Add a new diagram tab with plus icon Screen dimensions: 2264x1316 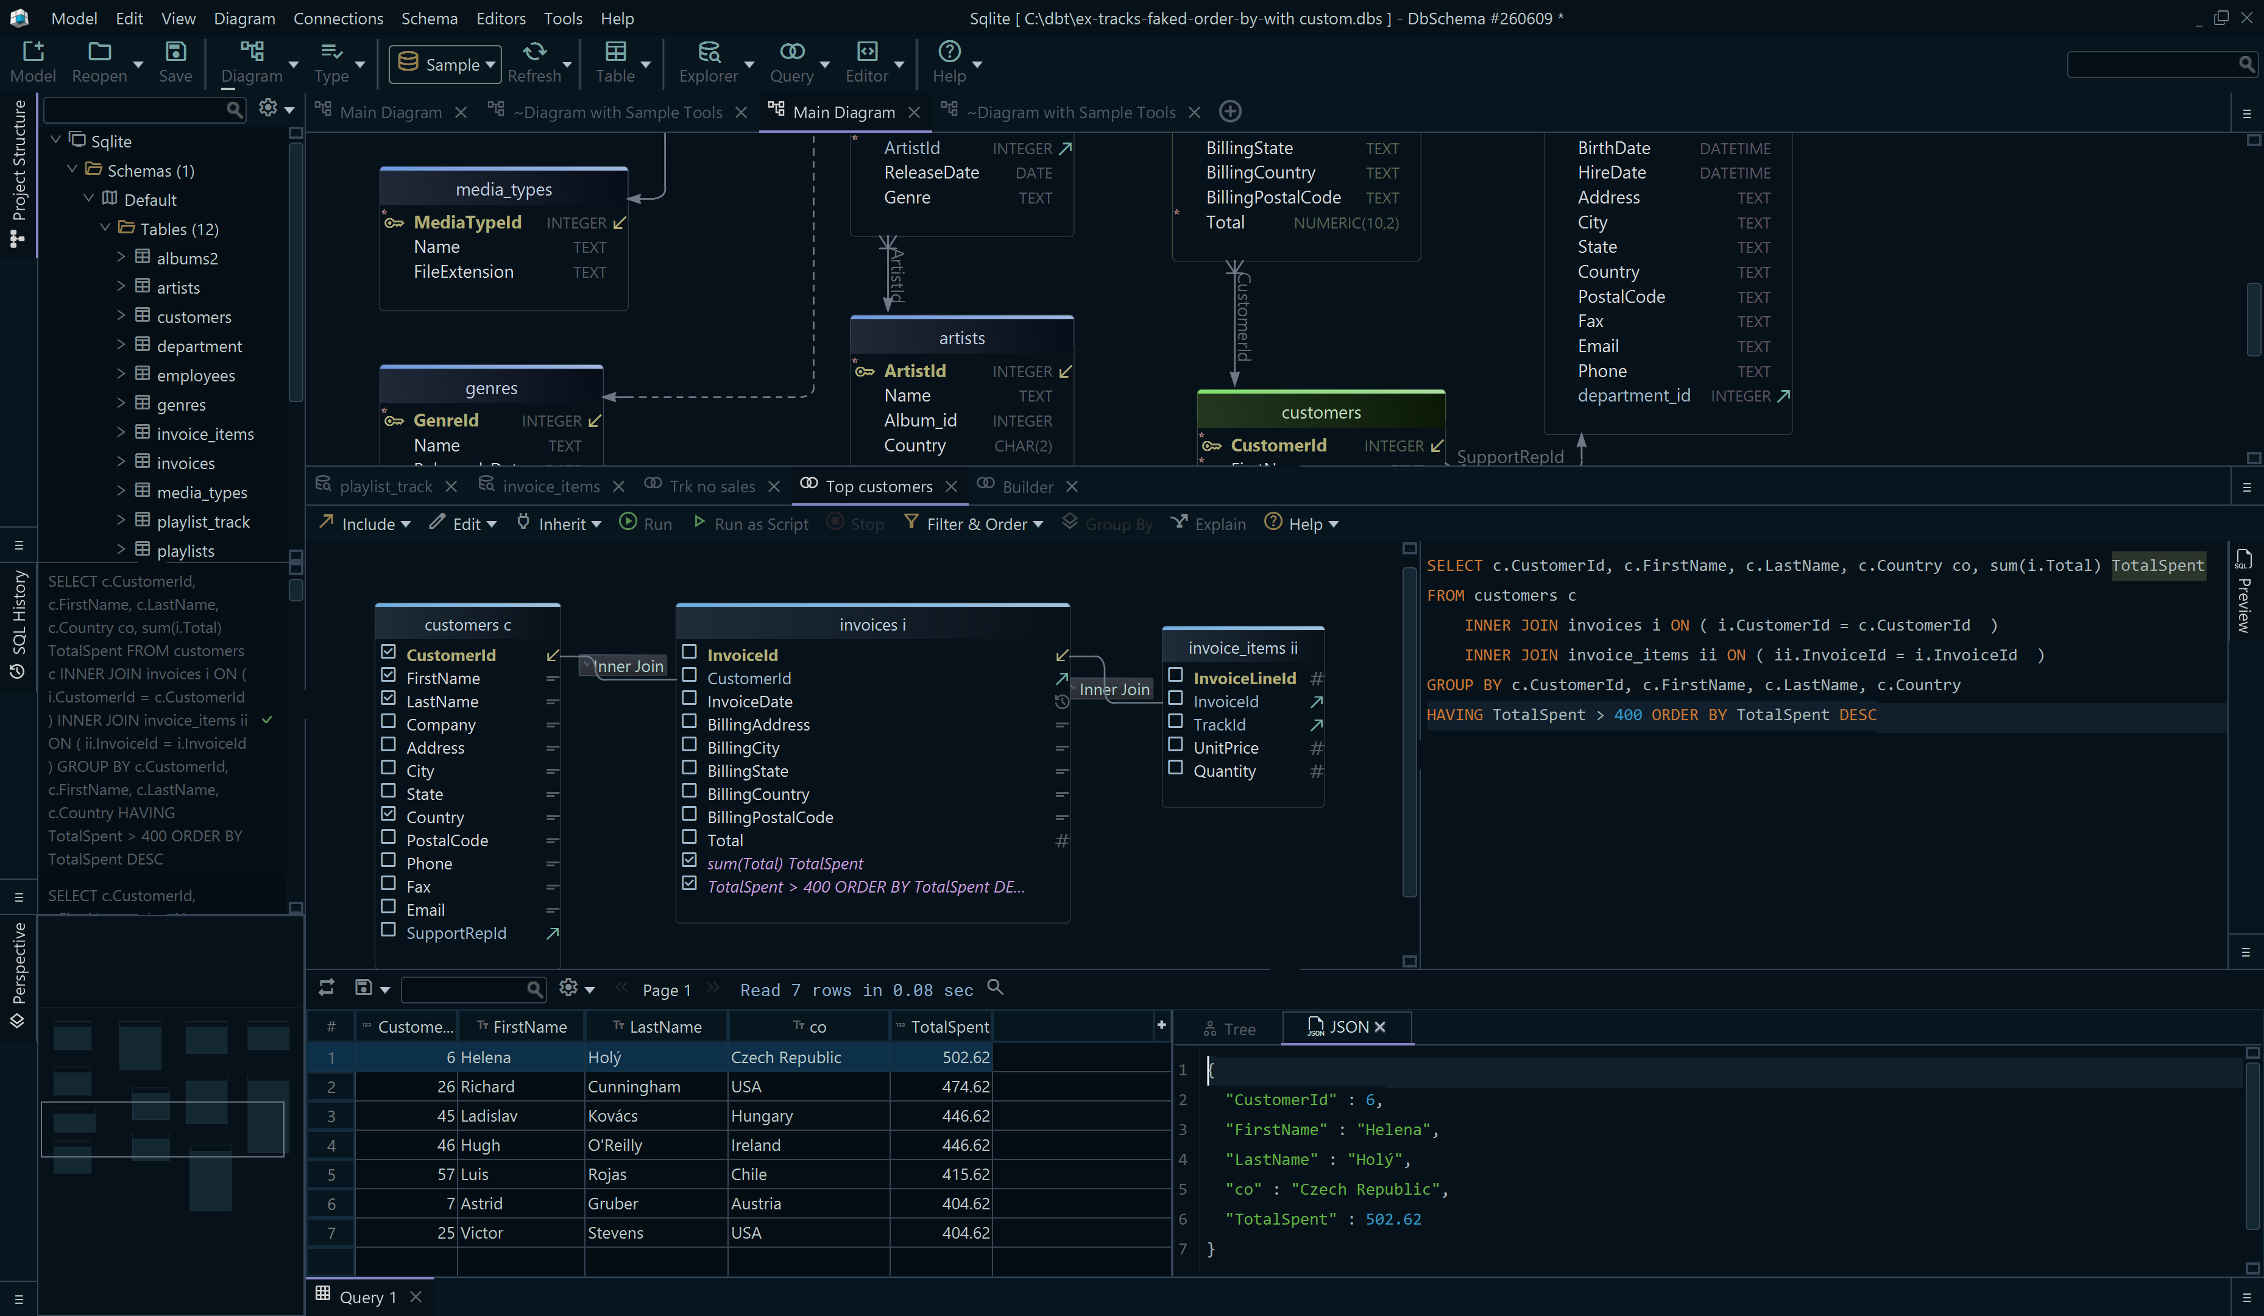pos(1230,111)
